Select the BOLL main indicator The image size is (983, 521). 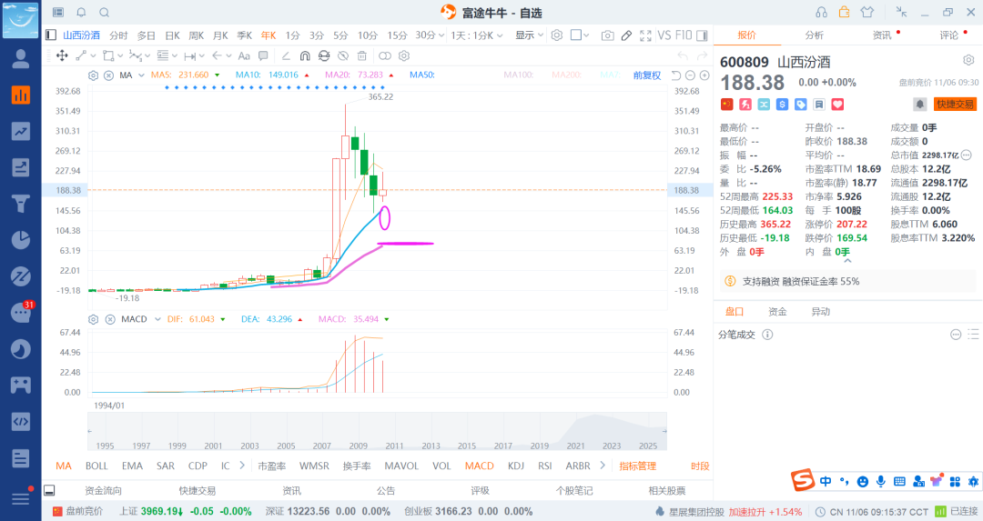point(96,466)
